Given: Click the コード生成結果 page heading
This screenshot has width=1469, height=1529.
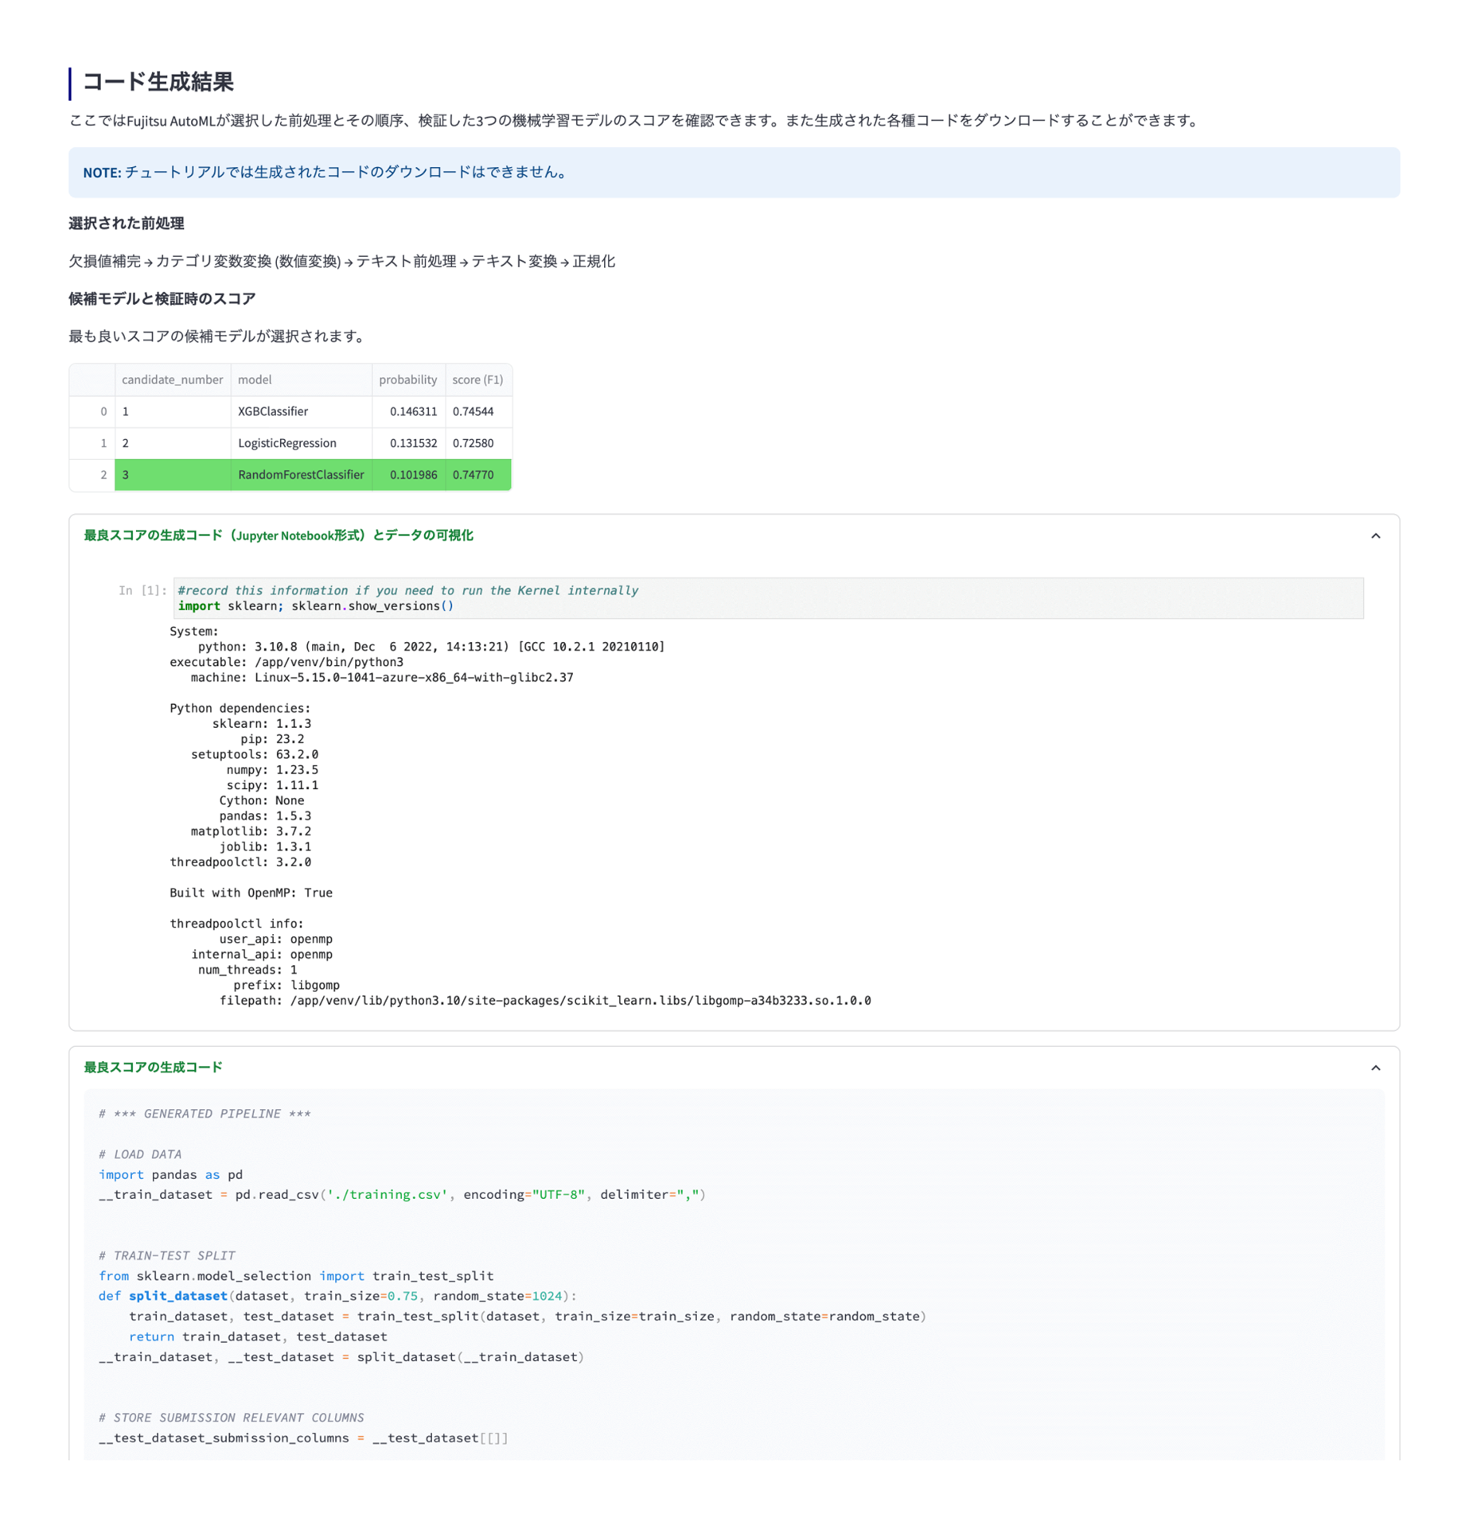Looking at the screenshot, I should point(158,82).
